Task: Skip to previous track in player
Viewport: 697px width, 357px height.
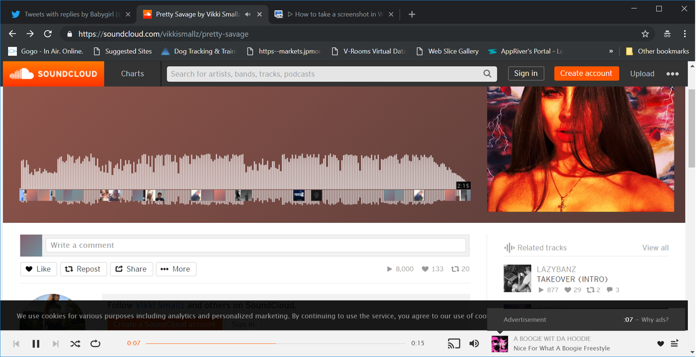Action: coord(16,344)
